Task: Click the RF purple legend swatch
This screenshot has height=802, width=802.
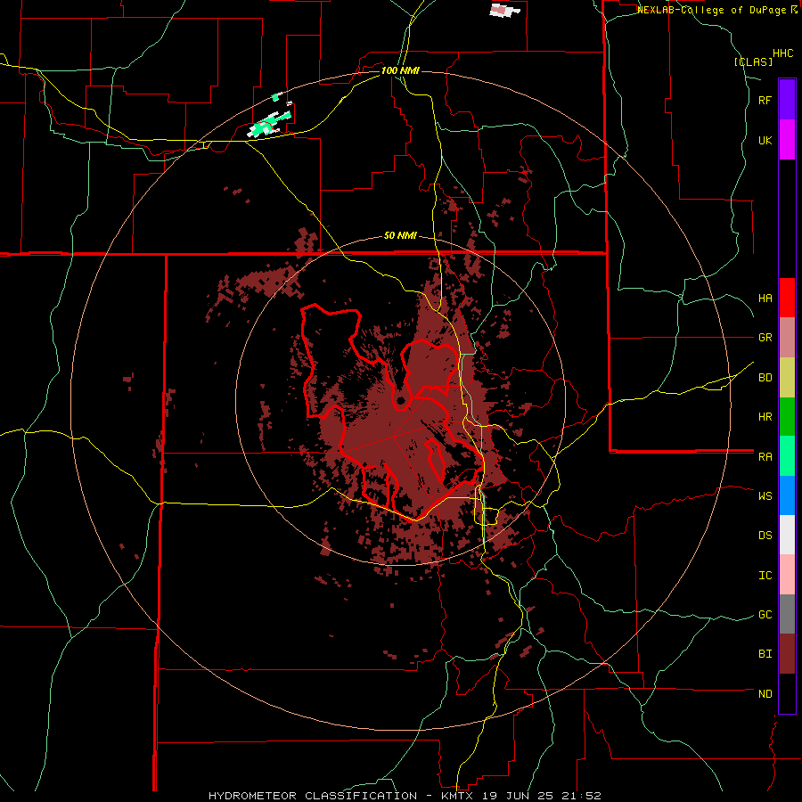Action: tap(787, 99)
